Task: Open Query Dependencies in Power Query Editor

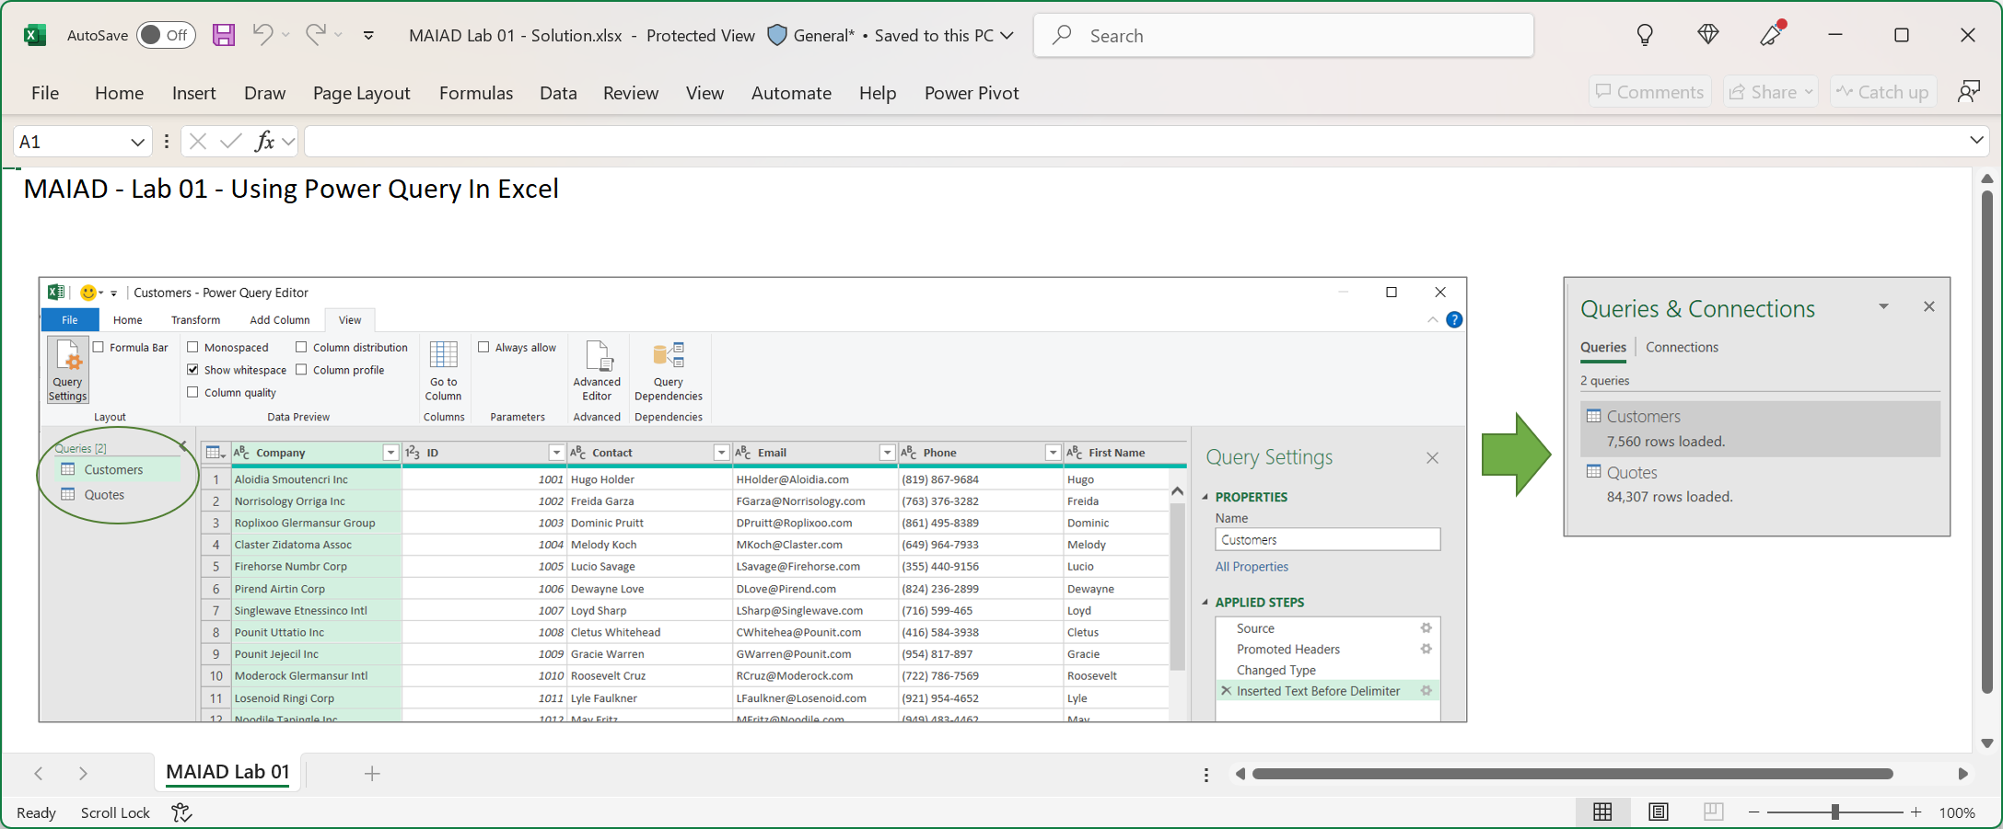Action: pos(669,370)
